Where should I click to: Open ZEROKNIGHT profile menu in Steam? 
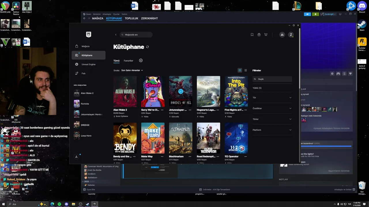[149, 18]
